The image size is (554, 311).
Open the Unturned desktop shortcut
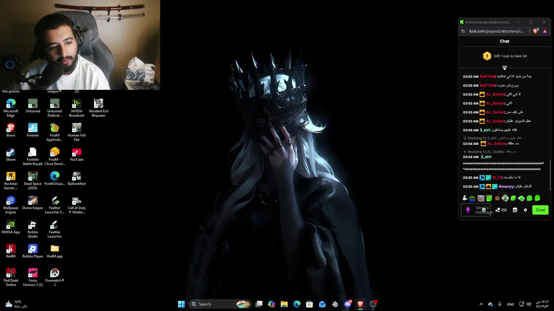click(x=33, y=106)
